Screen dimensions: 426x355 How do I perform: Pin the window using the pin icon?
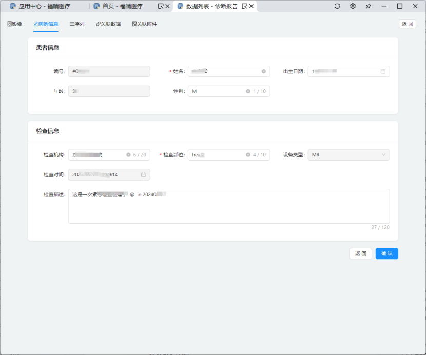[368, 6]
